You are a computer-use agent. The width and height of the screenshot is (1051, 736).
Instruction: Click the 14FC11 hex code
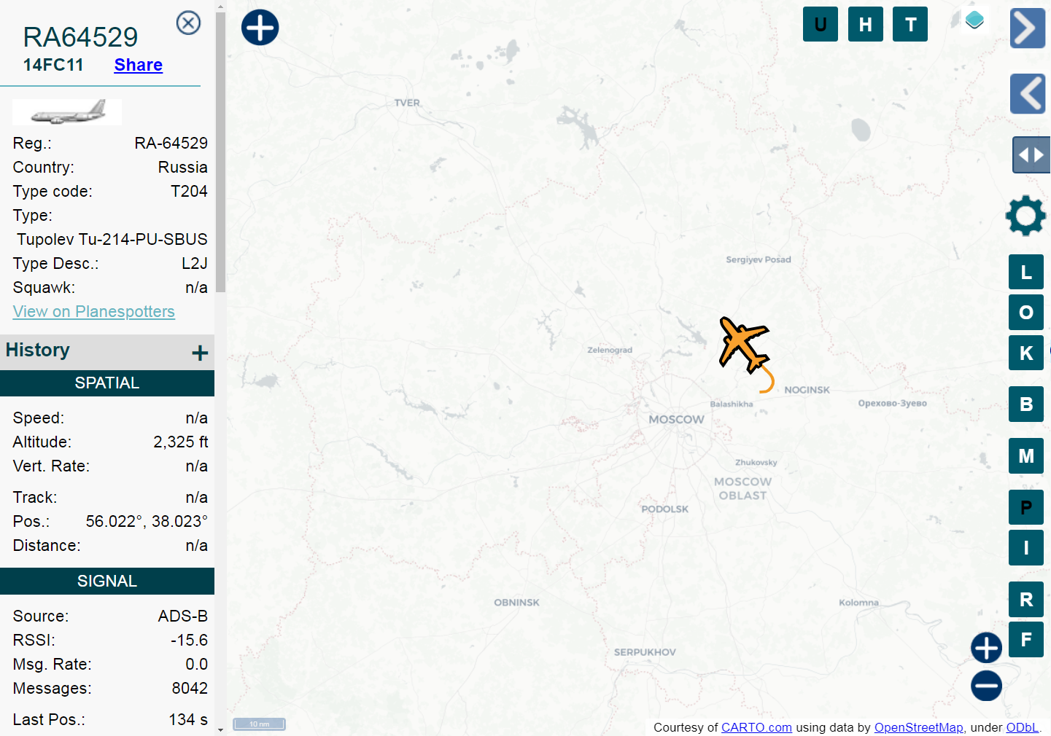(53, 65)
